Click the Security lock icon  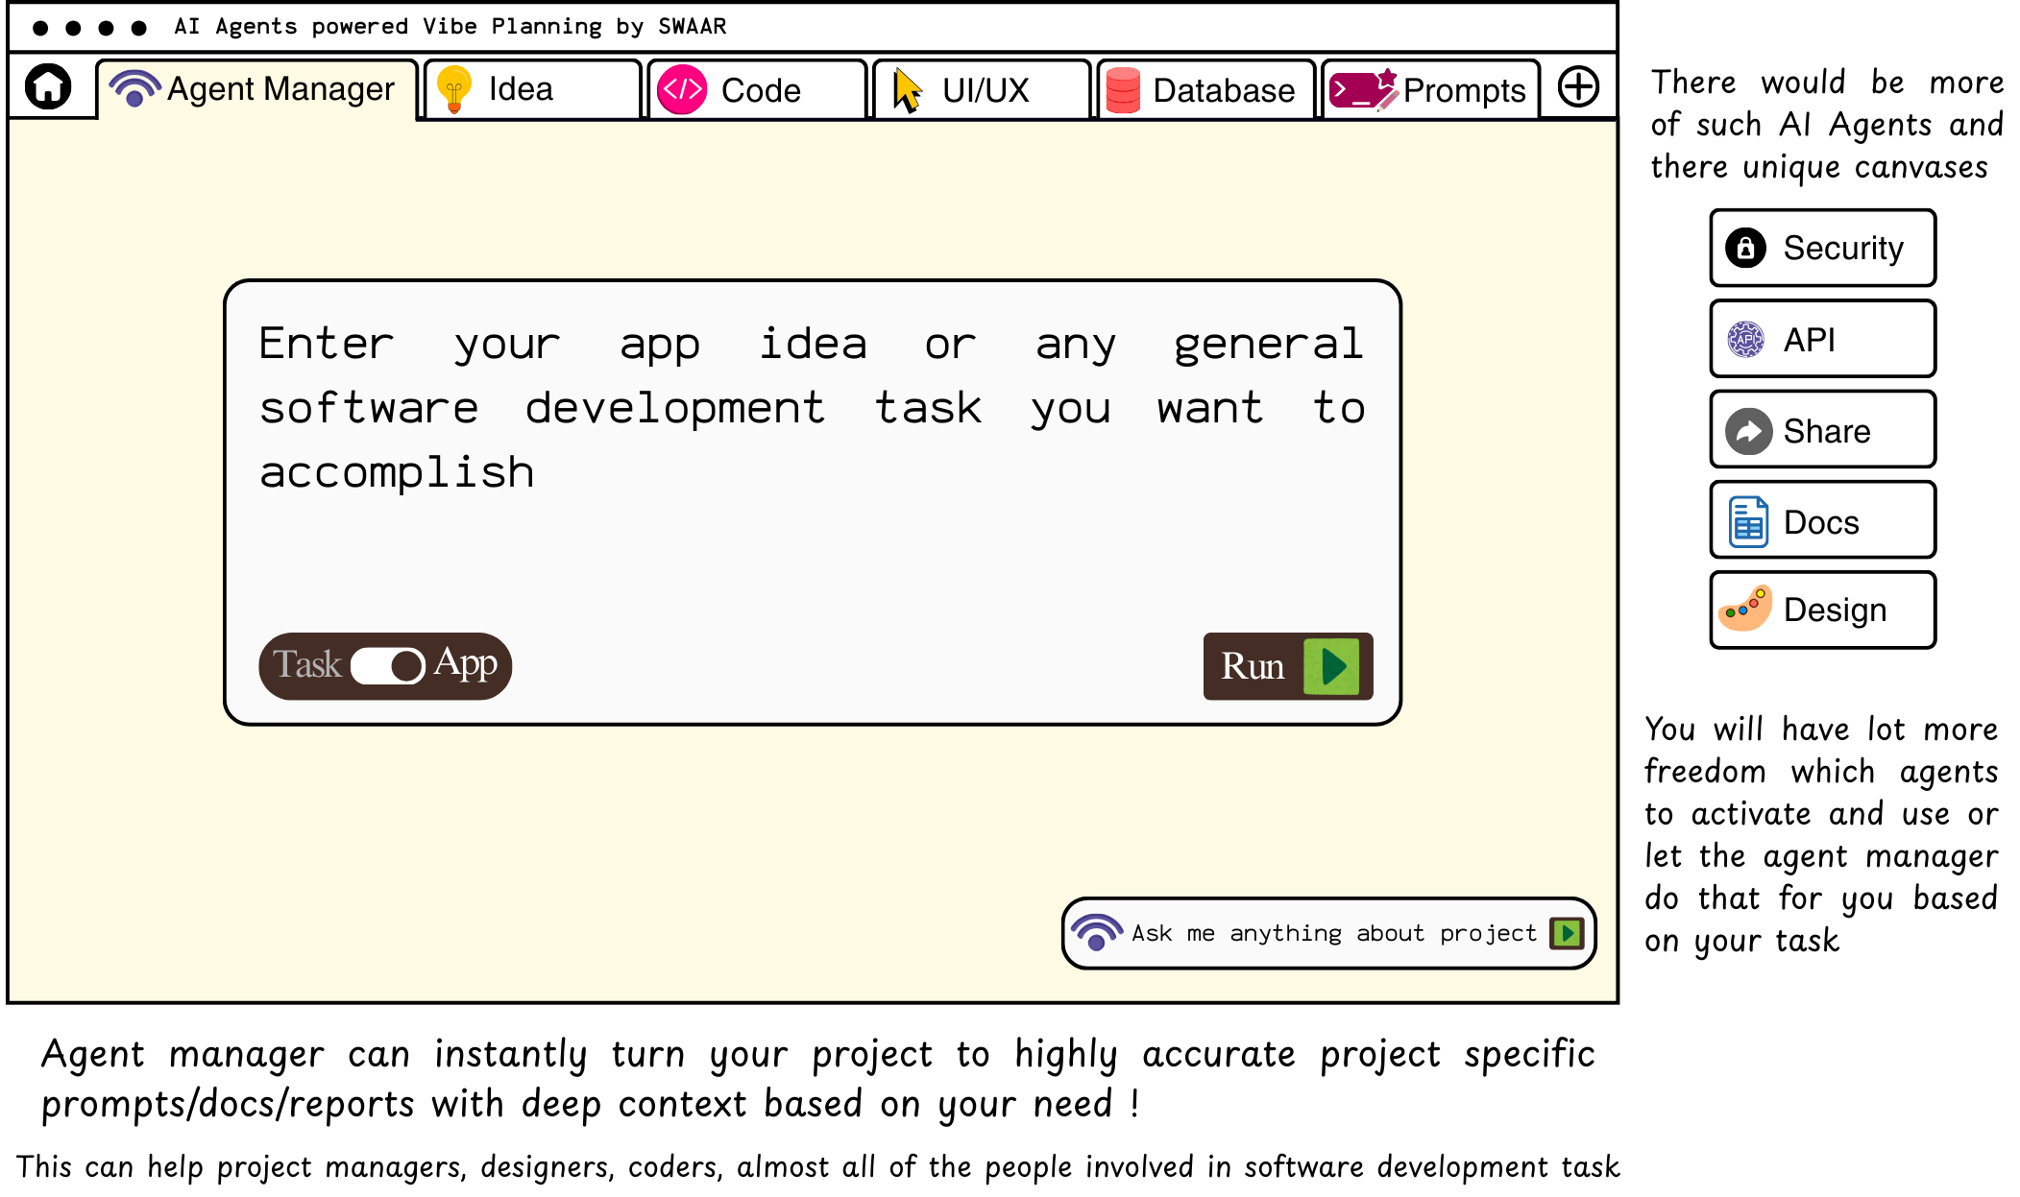[1746, 248]
